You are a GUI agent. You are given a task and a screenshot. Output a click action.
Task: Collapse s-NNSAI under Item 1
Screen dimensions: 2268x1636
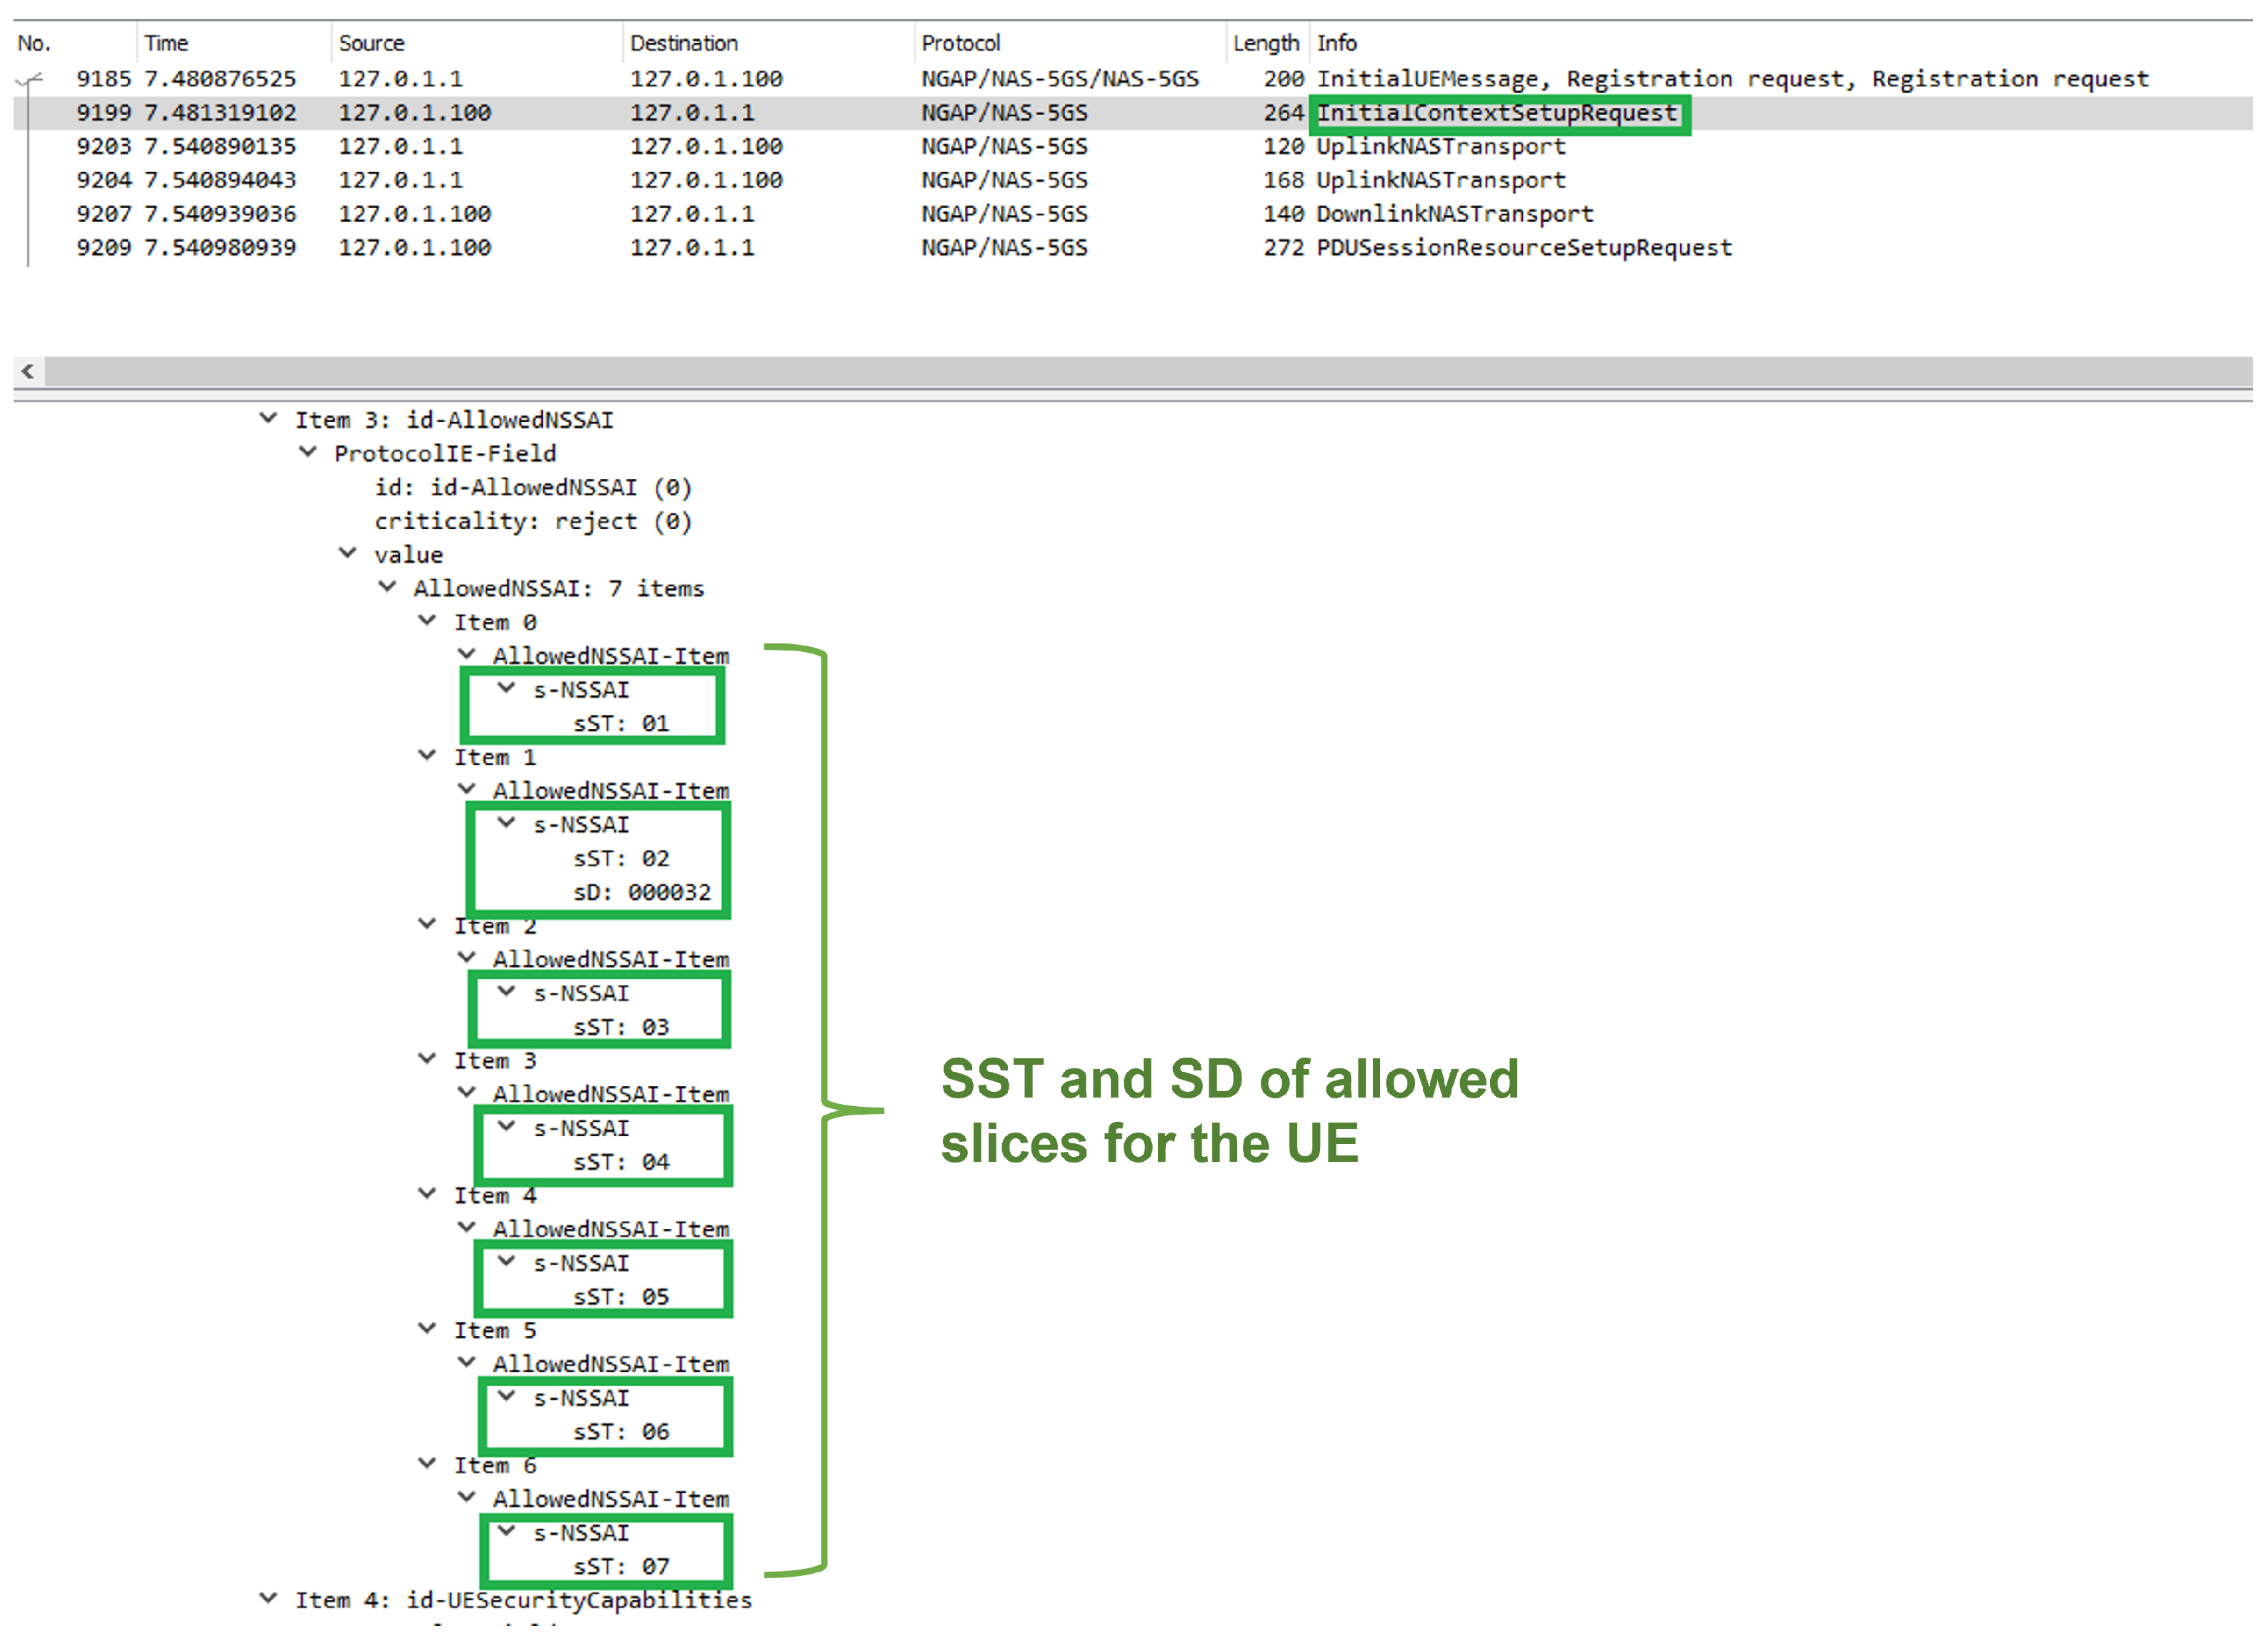[x=507, y=823]
